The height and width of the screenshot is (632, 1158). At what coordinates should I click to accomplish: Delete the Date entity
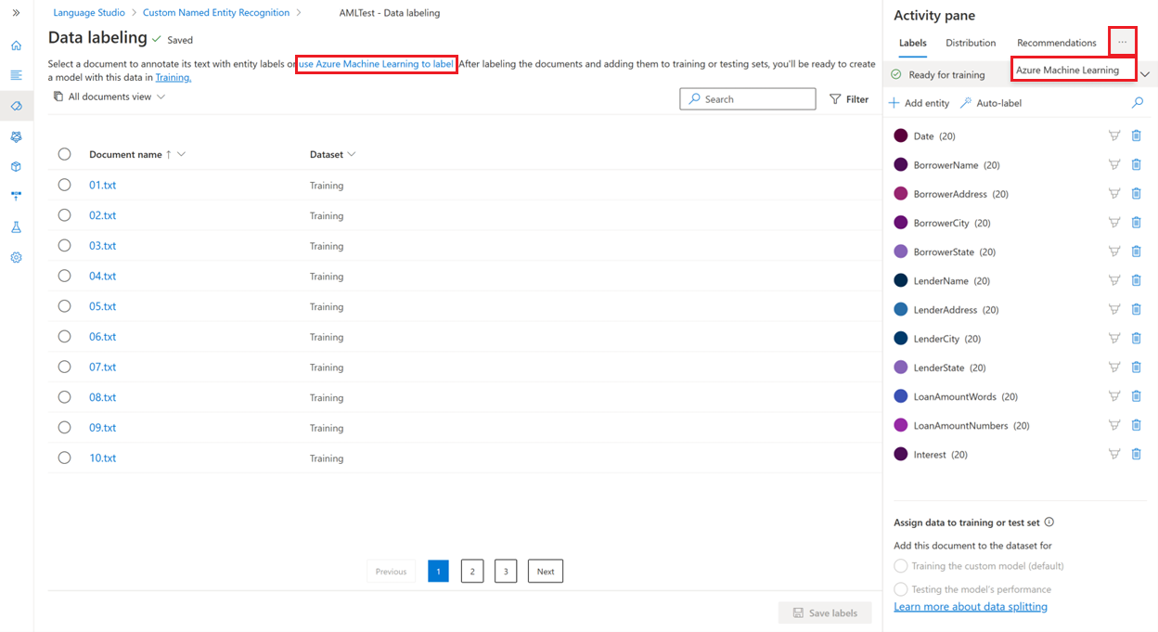click(x=1137, y=135)
